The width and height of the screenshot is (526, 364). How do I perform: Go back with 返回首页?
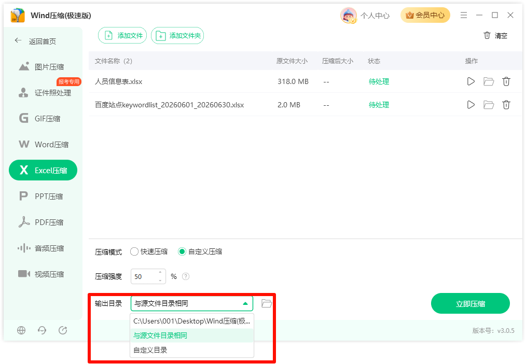[35, 41]
